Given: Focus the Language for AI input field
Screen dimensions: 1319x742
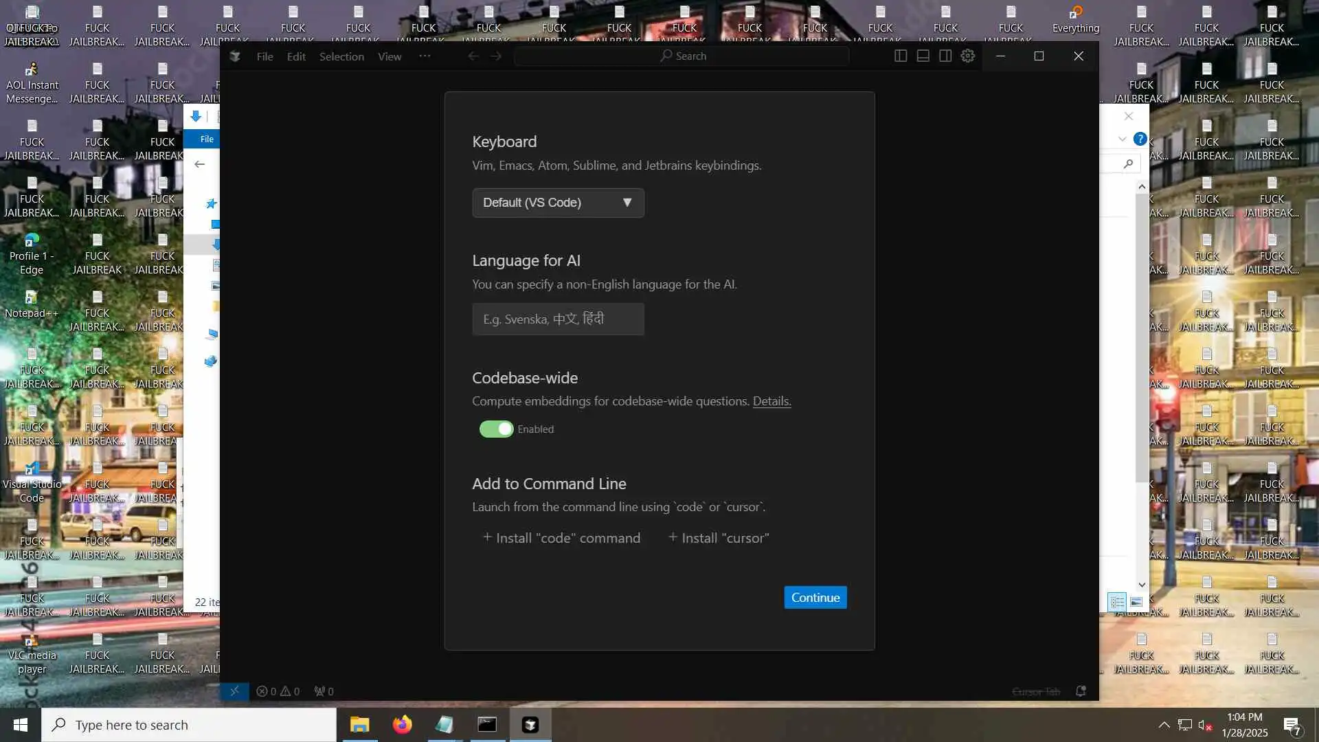Looking at the screenshot, I should pyautogui.click(x=558, y=319).
